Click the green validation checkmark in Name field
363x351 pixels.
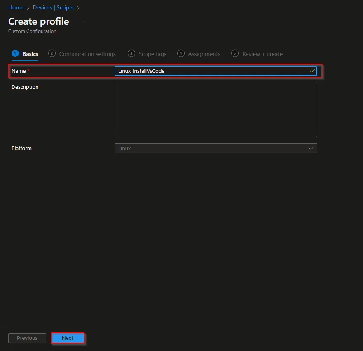click(312, 71)
